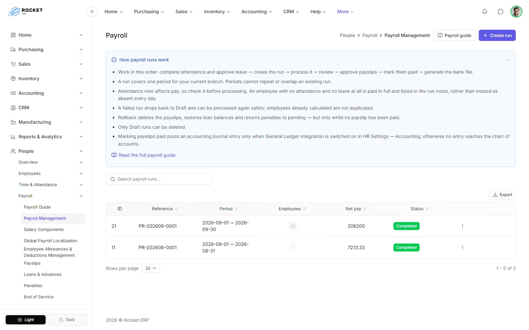529x330 pixels.
Task: Collapse the People sidebar section
Action: (46, 151)
